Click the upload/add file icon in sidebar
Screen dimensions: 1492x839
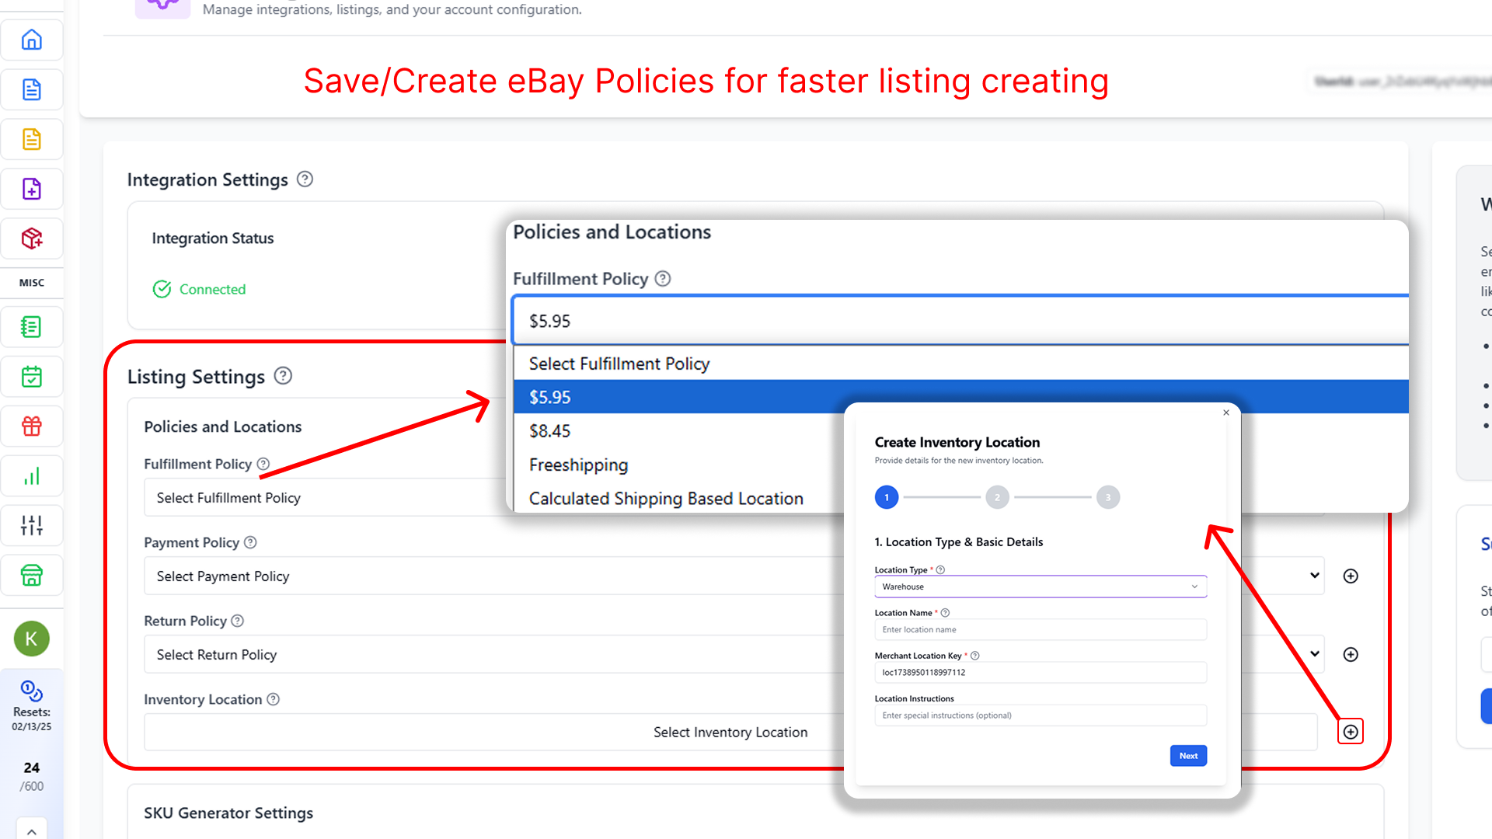click(30, 189)
